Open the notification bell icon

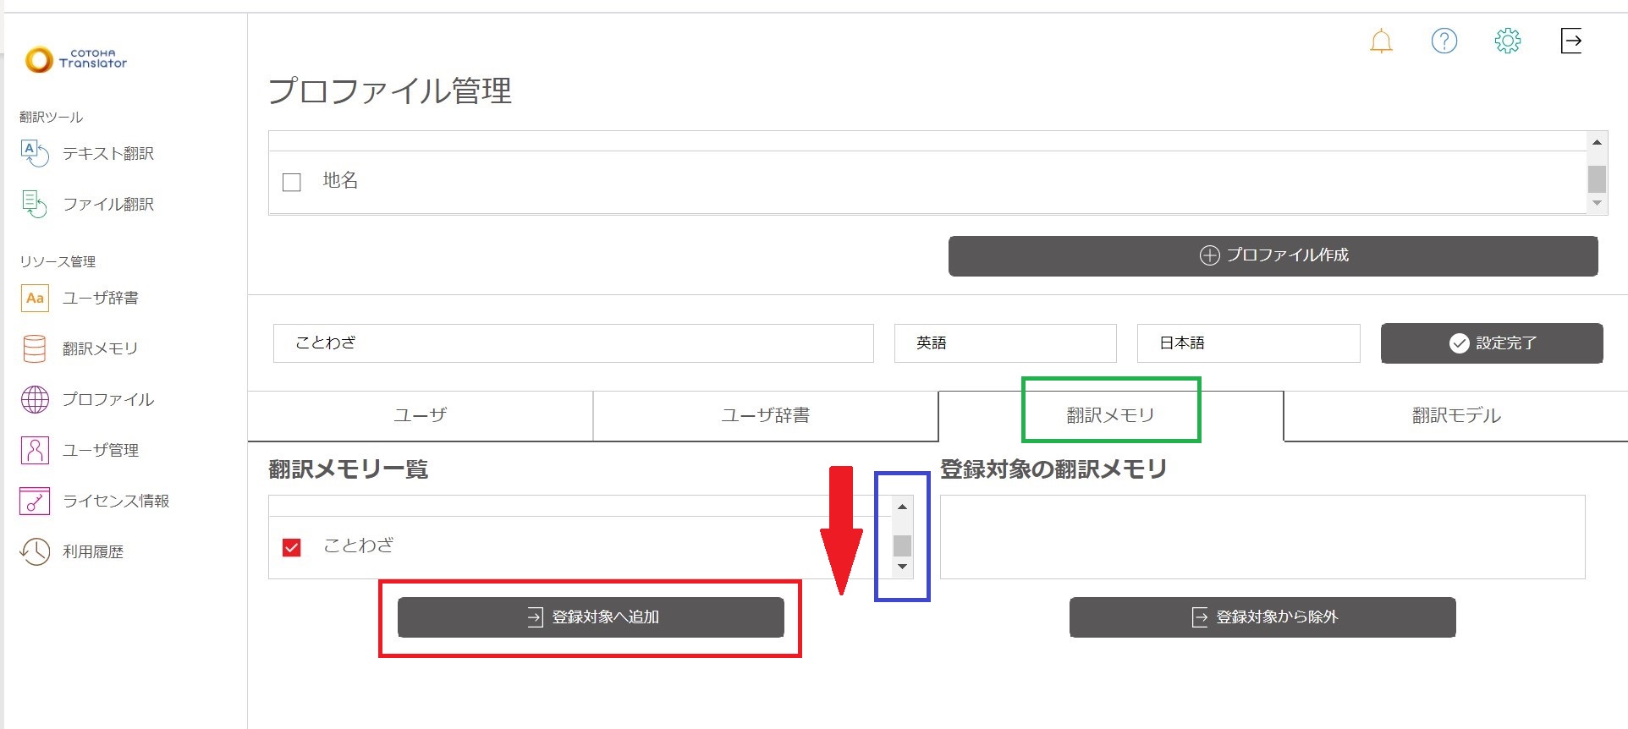click(1381, 41)
